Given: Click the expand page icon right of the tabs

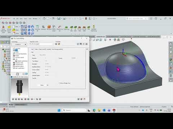Looking at the screenshot, I should point(87,49).
